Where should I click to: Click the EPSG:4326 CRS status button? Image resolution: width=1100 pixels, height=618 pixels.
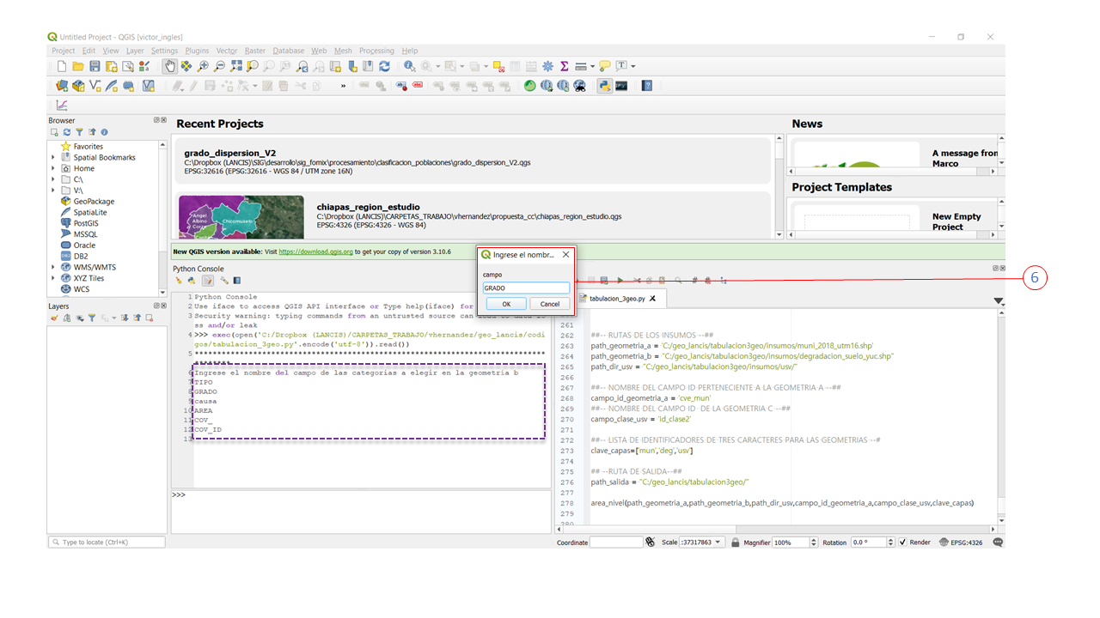pos(961,542)
